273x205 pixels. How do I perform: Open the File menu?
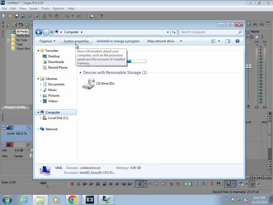(x=4, y=9)
